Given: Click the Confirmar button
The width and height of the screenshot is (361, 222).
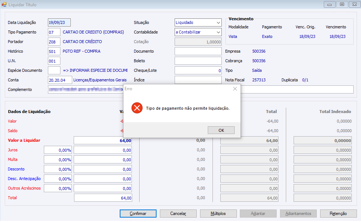Looking at the screenshot, I should (x=138, y=214).
